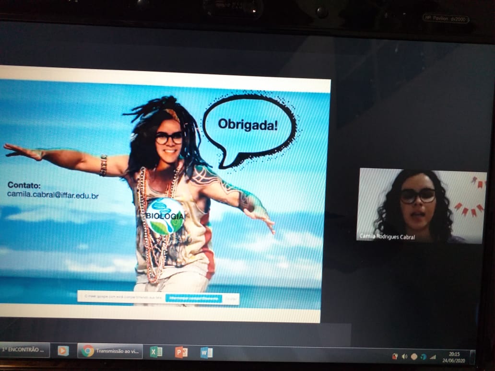495x371 pixels.
Task: Select Camila Rodrigues Cabral's video tile
Action: click(x=421, y=205)
